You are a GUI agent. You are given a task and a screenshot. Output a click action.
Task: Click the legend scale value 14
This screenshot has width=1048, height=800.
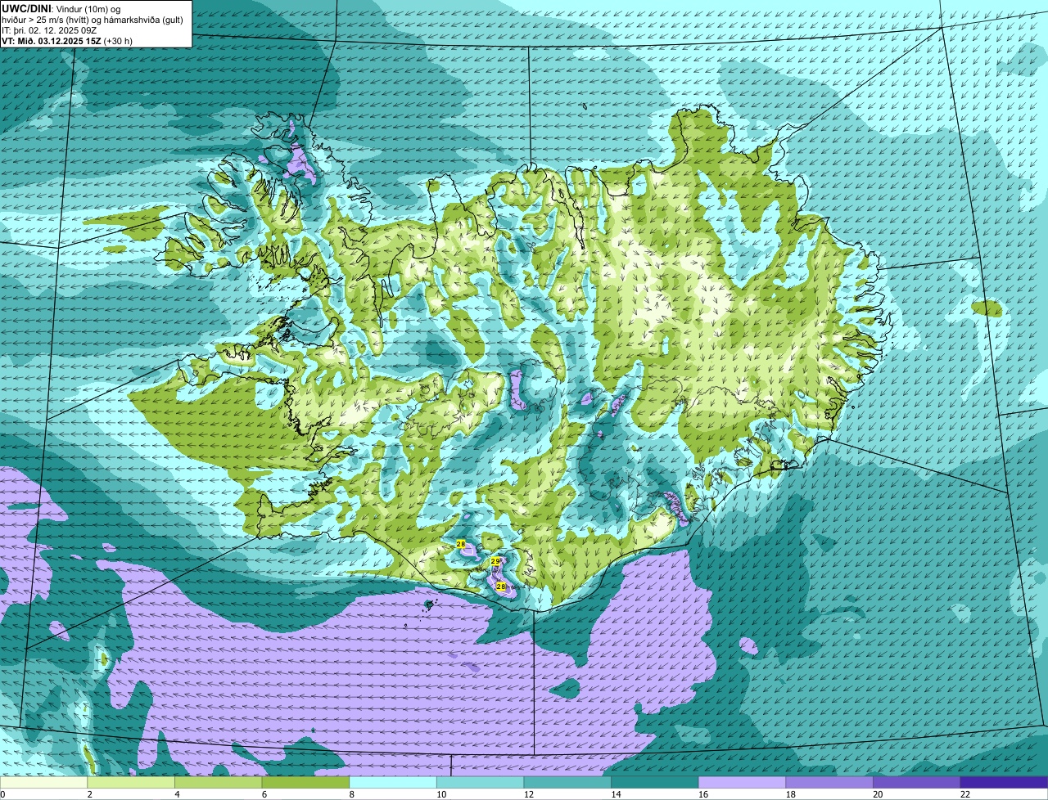615,794
